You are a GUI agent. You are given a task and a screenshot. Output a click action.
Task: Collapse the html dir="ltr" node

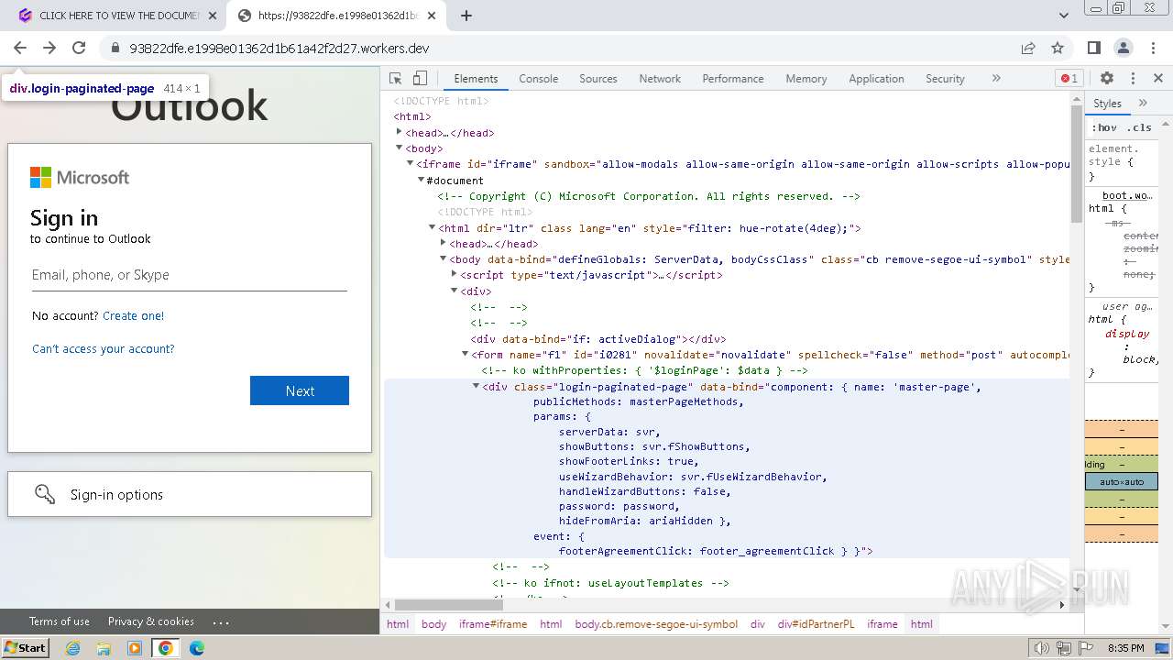tap(432, 227)
